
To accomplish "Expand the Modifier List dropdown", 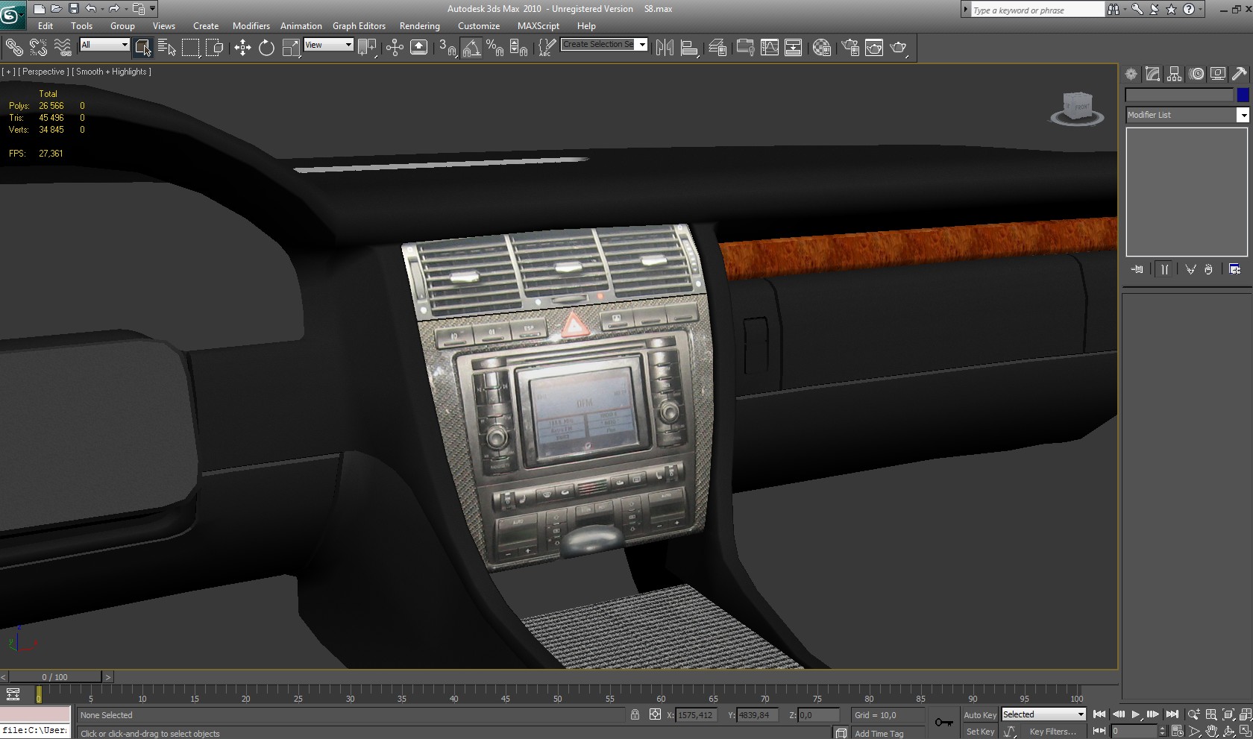I will point(1243,115).
